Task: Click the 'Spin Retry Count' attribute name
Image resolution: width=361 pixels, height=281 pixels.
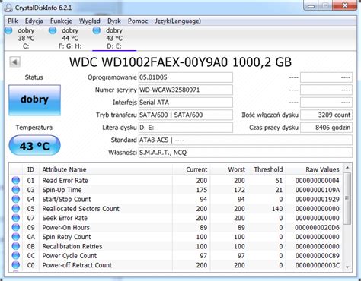Action: 66,237
